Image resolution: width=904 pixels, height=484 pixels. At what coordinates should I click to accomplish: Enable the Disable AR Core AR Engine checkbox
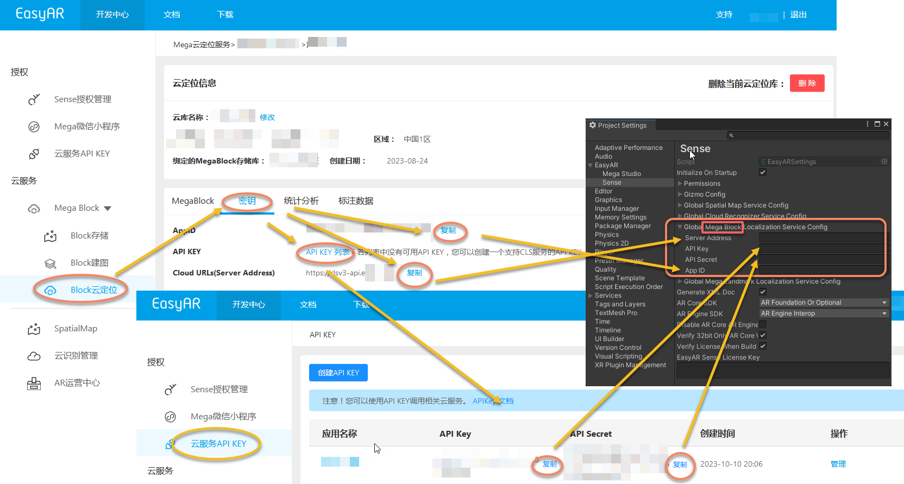(763, 324)
